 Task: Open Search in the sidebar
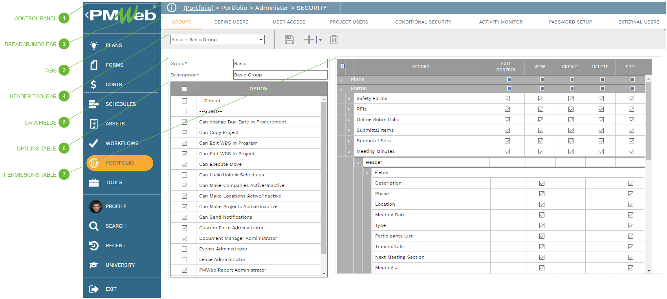(115, 226)
